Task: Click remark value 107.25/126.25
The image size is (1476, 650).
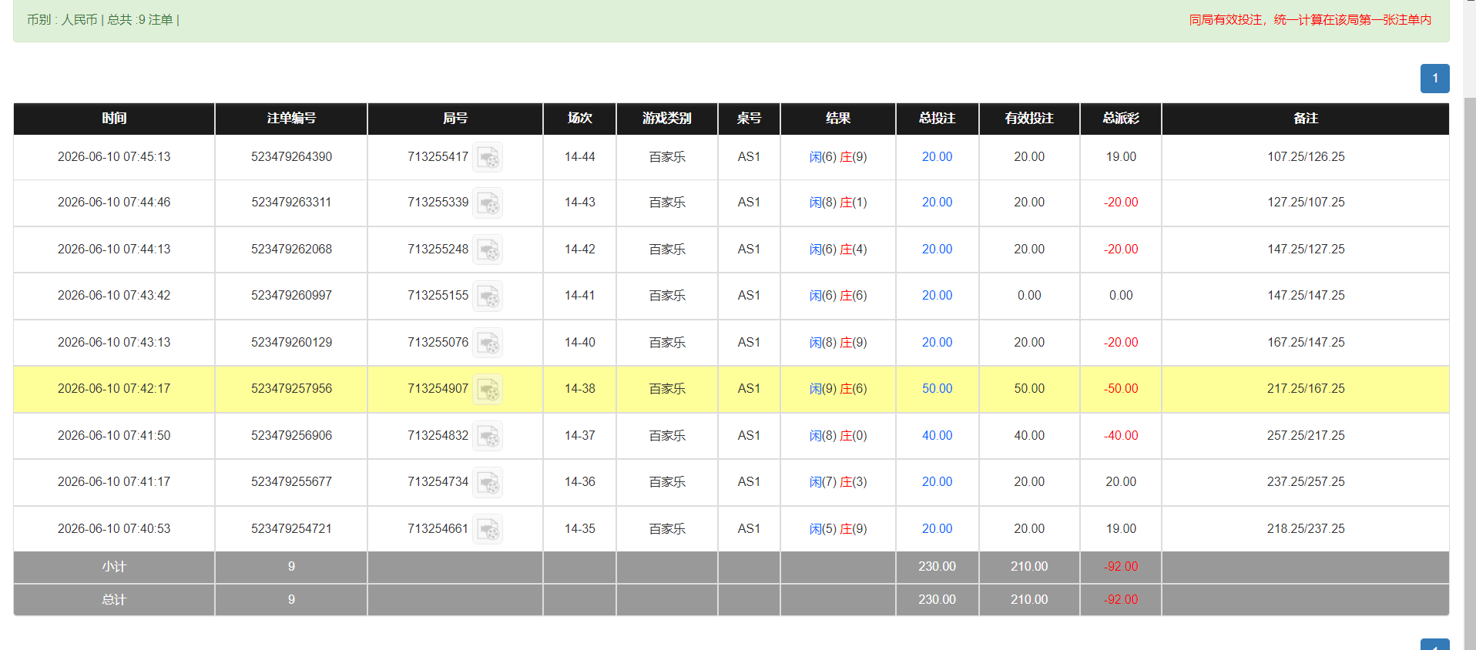Action: [x=1306, y=156]
